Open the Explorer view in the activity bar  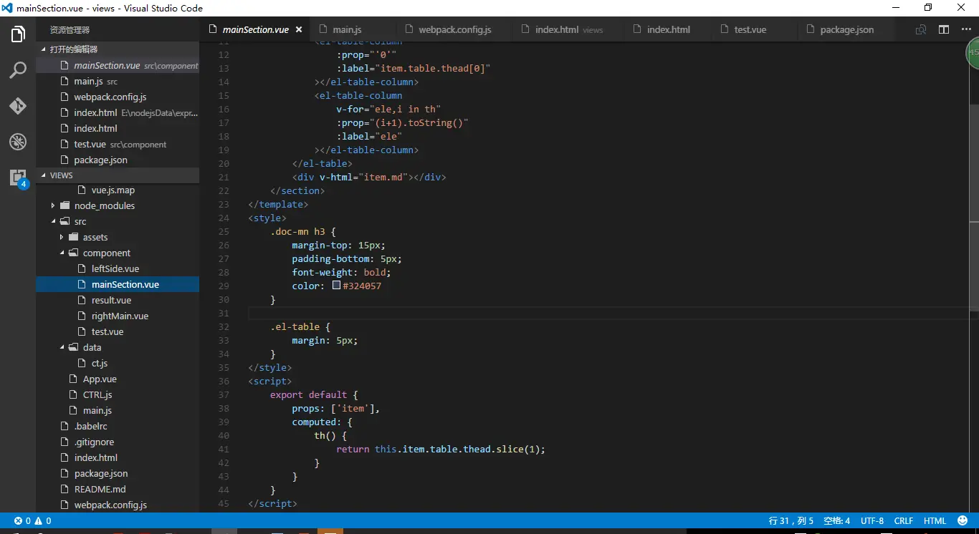18,34
